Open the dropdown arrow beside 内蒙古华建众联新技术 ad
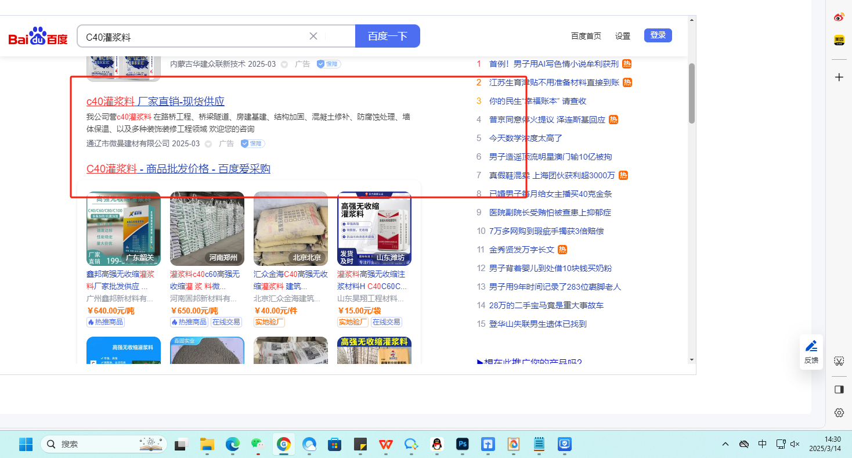The height and width of the screenshot is (458, 852). pos(284,64)
